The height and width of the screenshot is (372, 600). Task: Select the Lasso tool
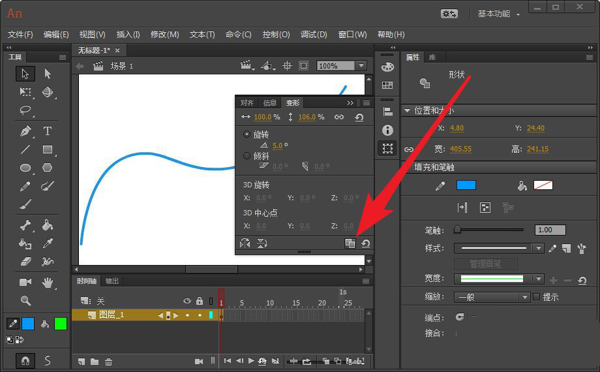[x=25, y=110]
